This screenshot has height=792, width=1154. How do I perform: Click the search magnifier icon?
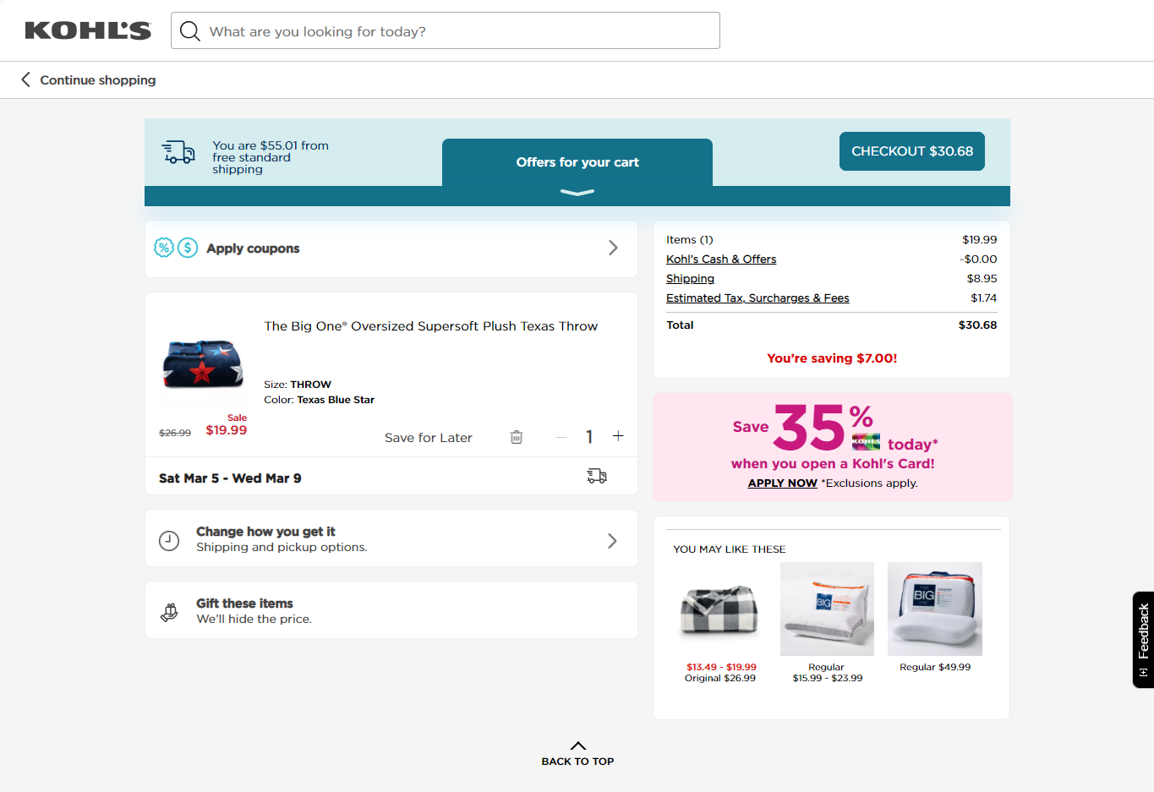coord(189,30)
